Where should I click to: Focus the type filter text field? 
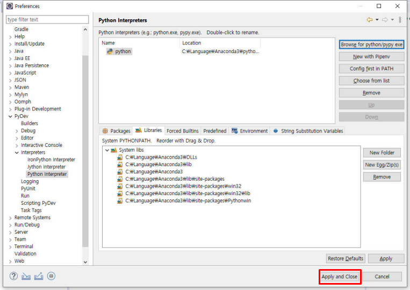(47, 19)
